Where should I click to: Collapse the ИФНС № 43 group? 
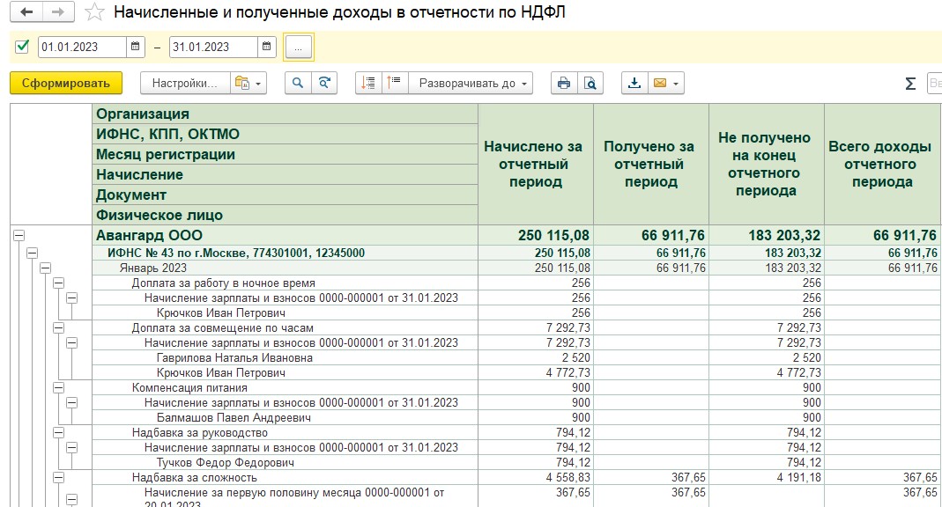(x=32, y=253)
